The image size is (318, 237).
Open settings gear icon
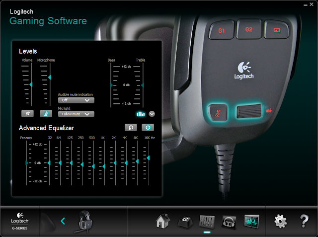(x=281, y=221)
